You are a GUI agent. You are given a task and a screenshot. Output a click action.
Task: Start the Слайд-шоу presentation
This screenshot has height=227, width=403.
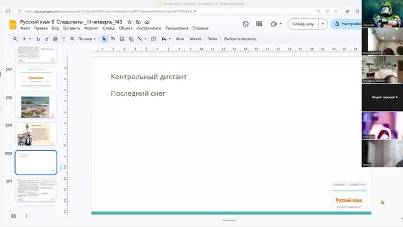(x=303, y=24)
